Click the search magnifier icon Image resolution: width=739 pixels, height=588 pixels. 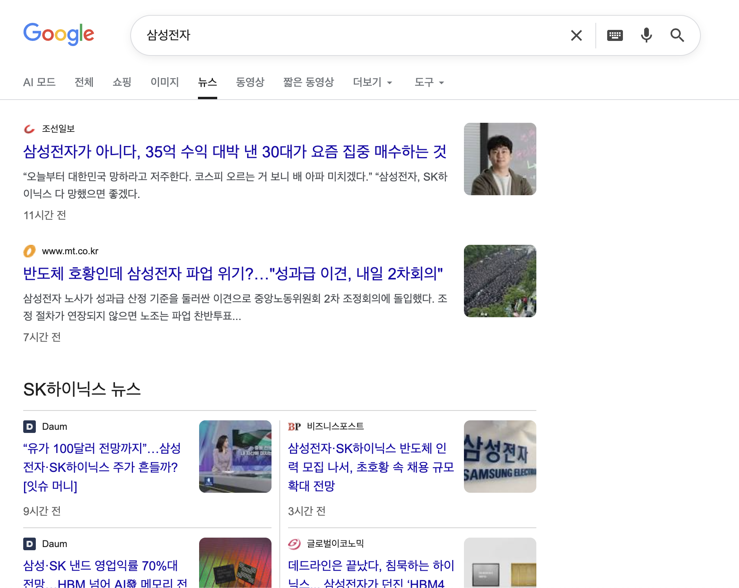pyautogui.click(x=678, y=35)
